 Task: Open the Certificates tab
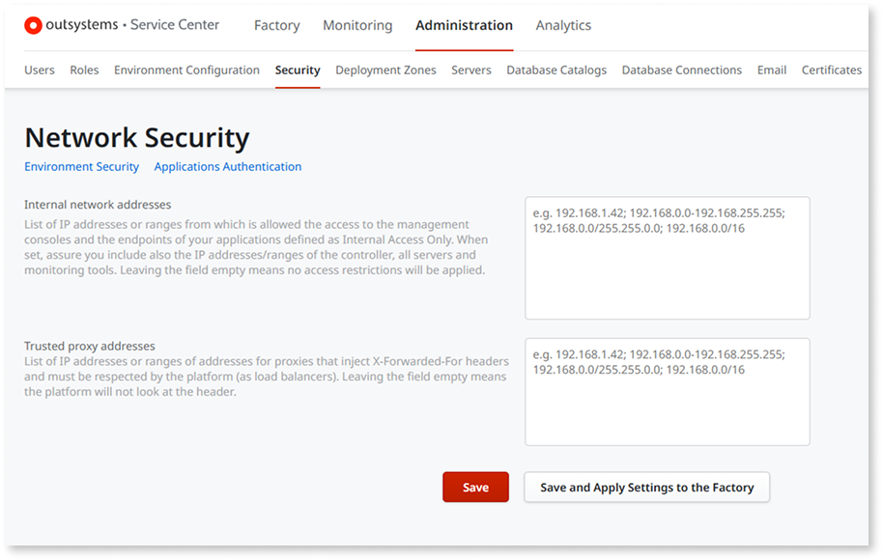coord(832,70)
